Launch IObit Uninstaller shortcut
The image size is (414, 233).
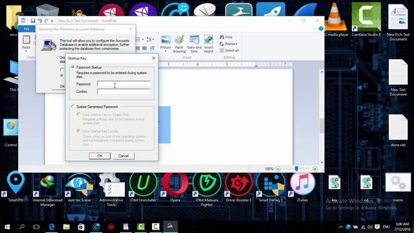pos(143,187)
